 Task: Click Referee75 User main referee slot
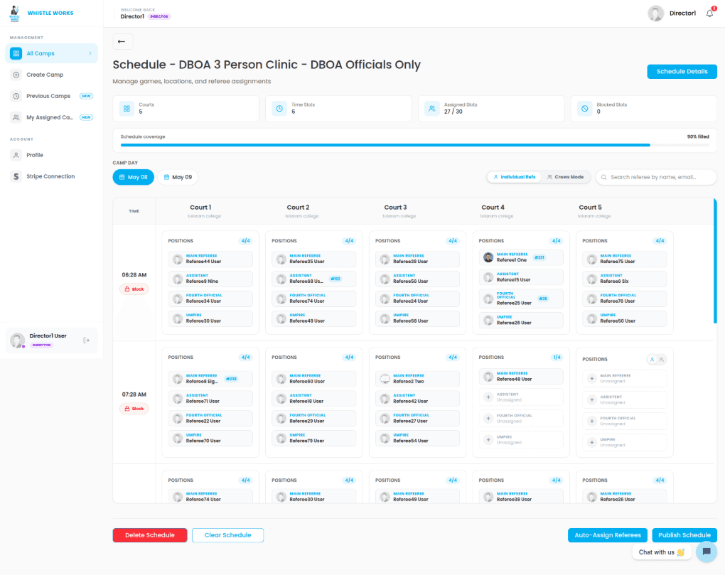(624, 259)
